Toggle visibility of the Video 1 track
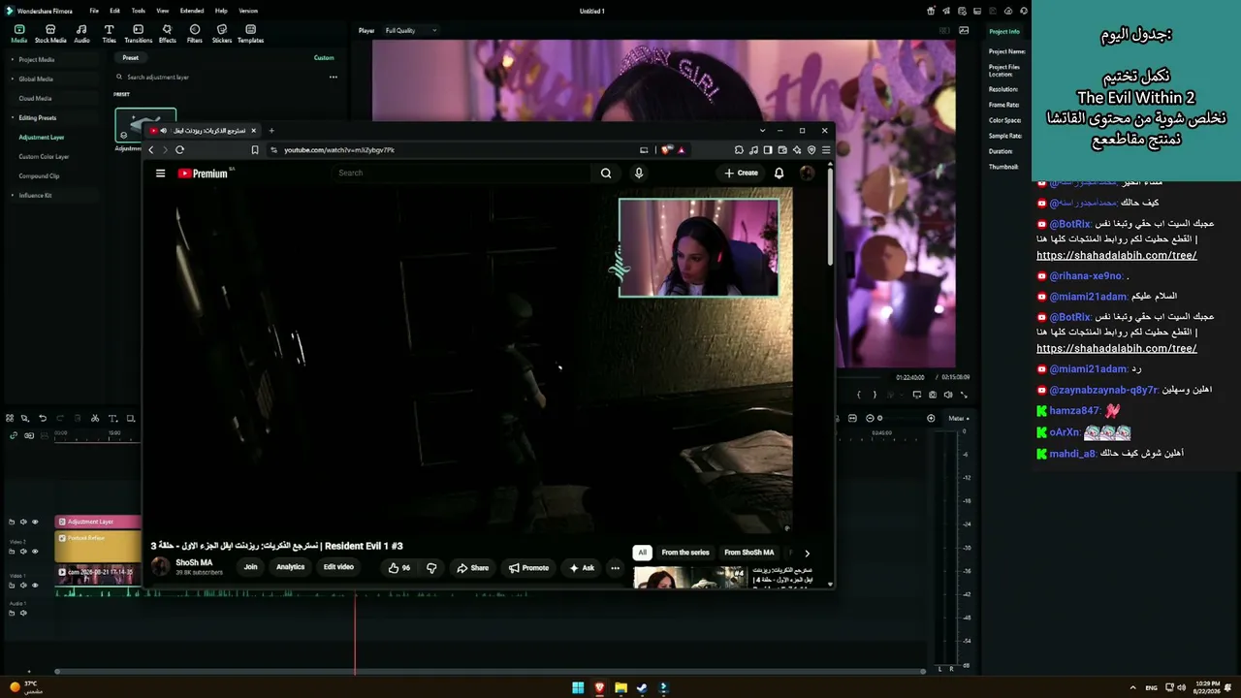Screen dimensions: 1241x698 pyautogui.click(x=35, y=586)
